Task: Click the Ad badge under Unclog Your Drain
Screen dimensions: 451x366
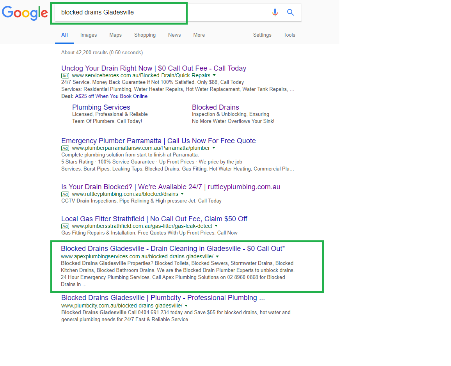Action: coord(65,76)
